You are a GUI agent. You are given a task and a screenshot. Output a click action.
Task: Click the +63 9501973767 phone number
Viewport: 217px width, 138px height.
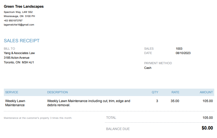tap(13, 21)
